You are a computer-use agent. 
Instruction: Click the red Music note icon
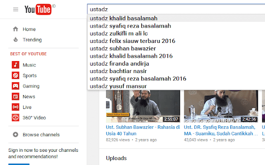tap(16, 65)
